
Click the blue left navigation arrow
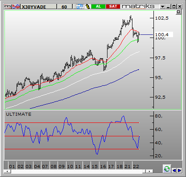(x=174, y=170)
